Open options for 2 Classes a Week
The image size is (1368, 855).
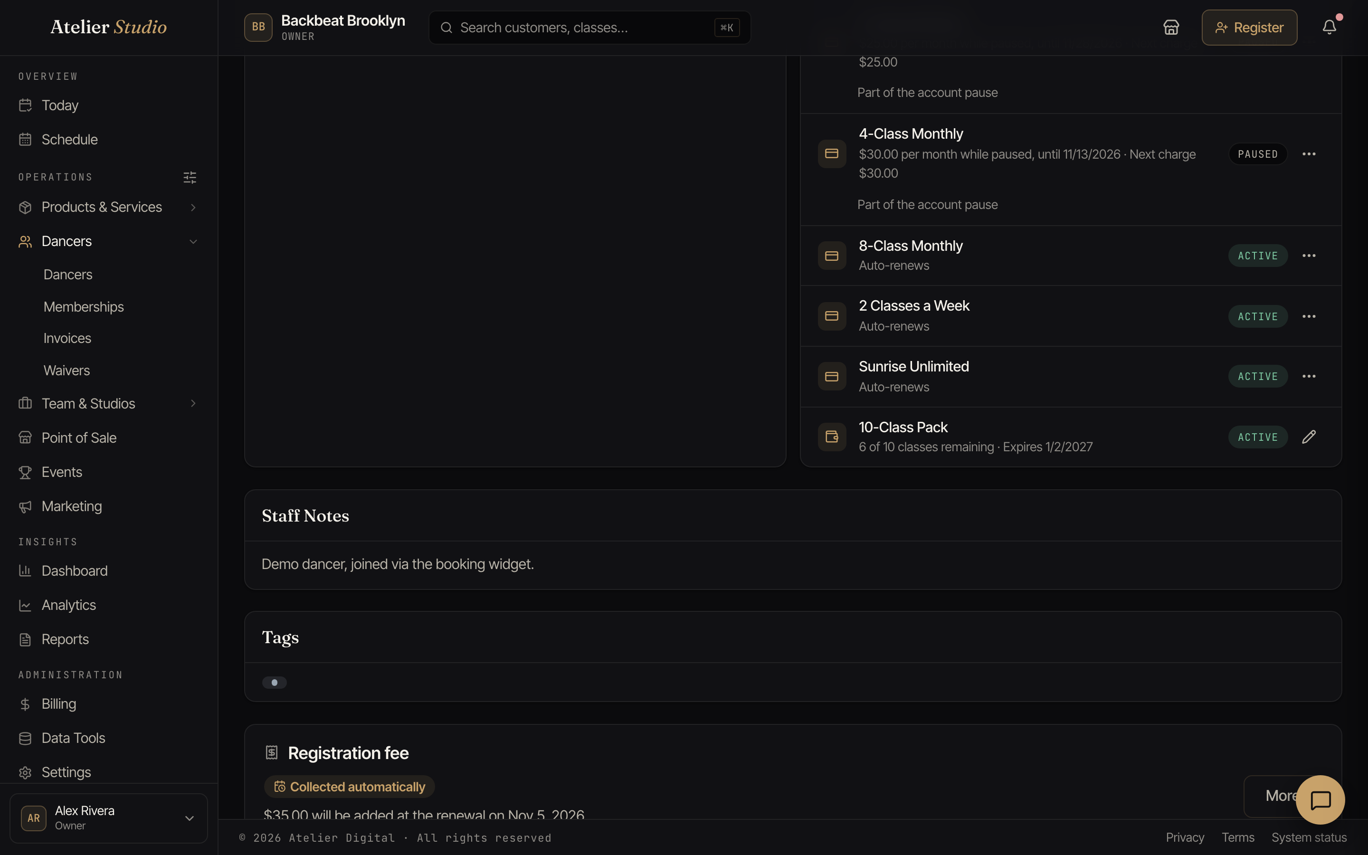pos(1309,316)
